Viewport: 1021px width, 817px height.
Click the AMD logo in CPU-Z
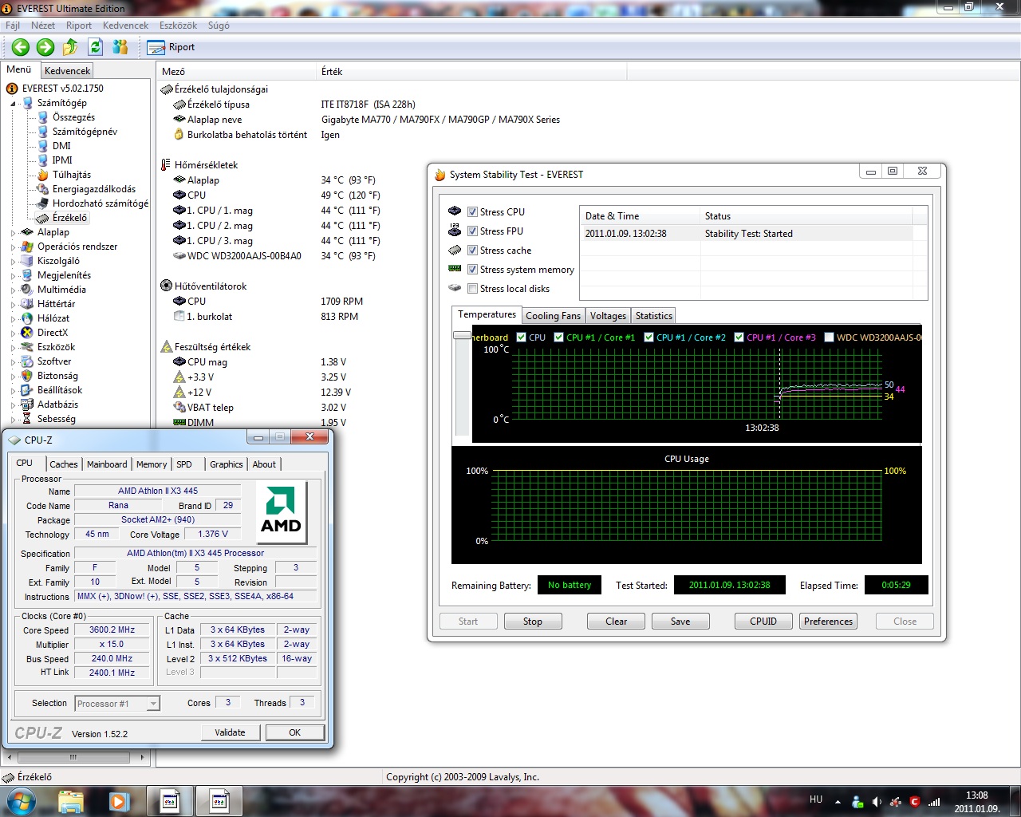(282, 511)
